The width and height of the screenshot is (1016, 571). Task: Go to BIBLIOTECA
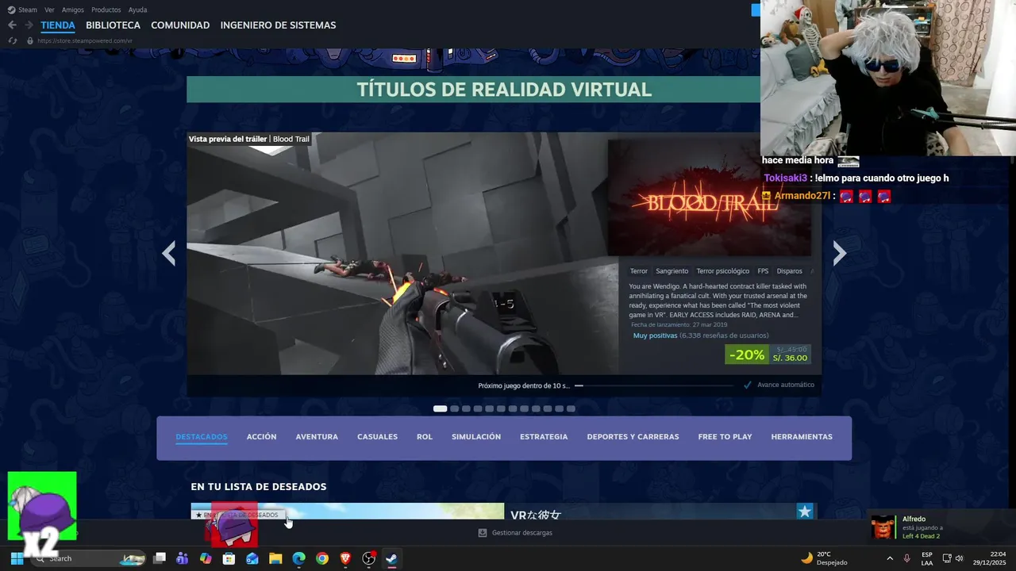point(114,25)
